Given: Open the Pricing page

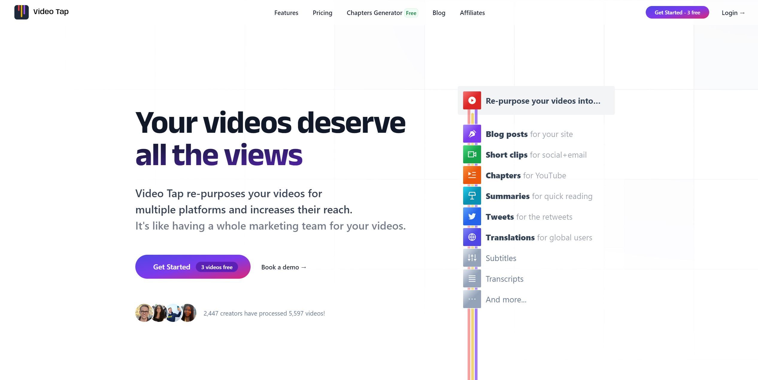Looking at the screenshot, I should pos(322,13).
